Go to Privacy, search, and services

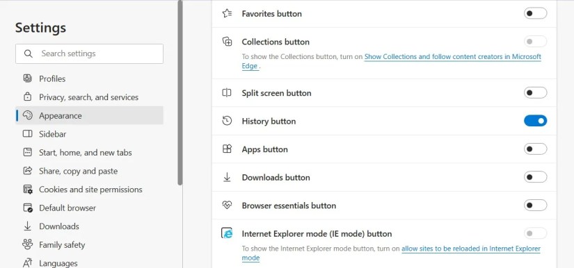89,97
